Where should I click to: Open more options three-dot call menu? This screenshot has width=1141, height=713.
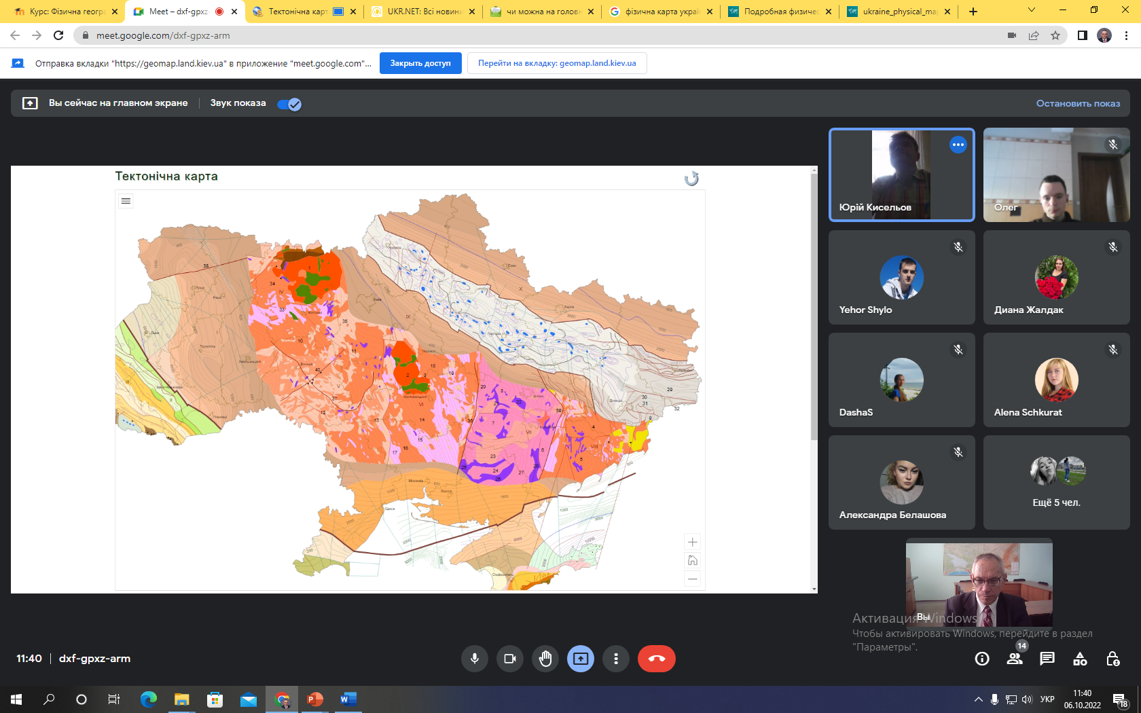pos(616,659)
